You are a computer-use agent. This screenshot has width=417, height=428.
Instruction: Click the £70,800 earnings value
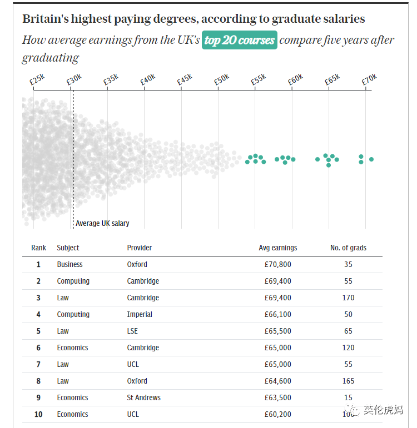(x=277, y=264)
